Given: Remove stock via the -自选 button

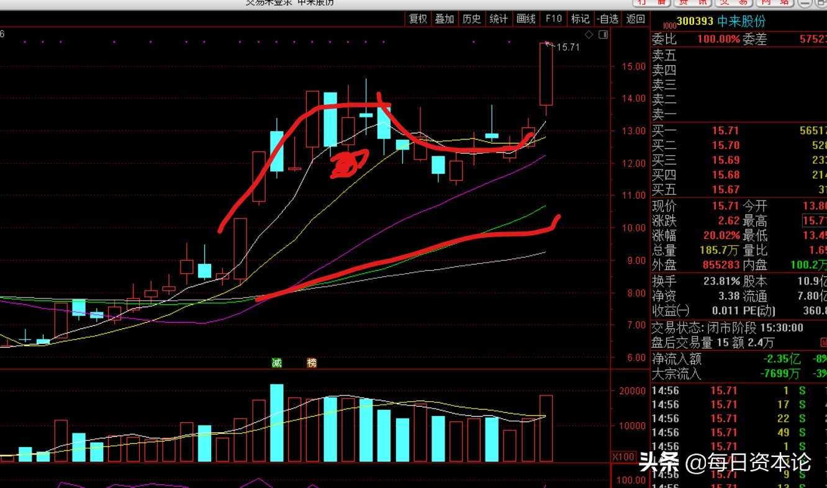Looking at the screenshot, I should [x=608, y=19].
